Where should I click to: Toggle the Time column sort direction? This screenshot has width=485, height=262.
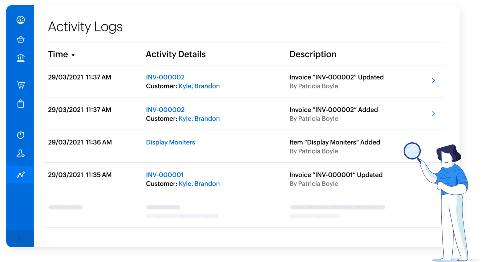click(73, 55)
